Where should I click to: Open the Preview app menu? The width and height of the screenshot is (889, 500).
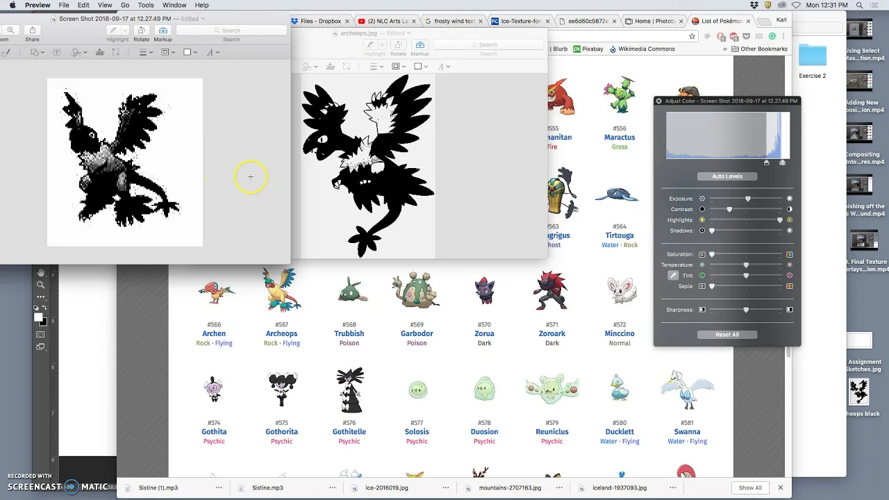pyautogui.click(x=38, y=5)
